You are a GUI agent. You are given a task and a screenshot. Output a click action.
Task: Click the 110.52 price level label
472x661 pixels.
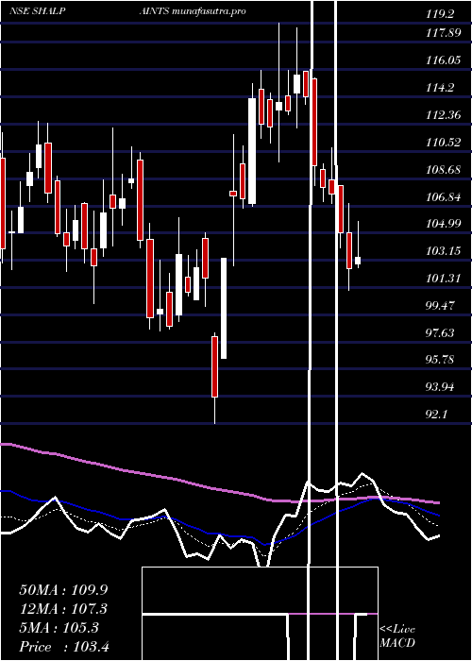tap(444, 143)
